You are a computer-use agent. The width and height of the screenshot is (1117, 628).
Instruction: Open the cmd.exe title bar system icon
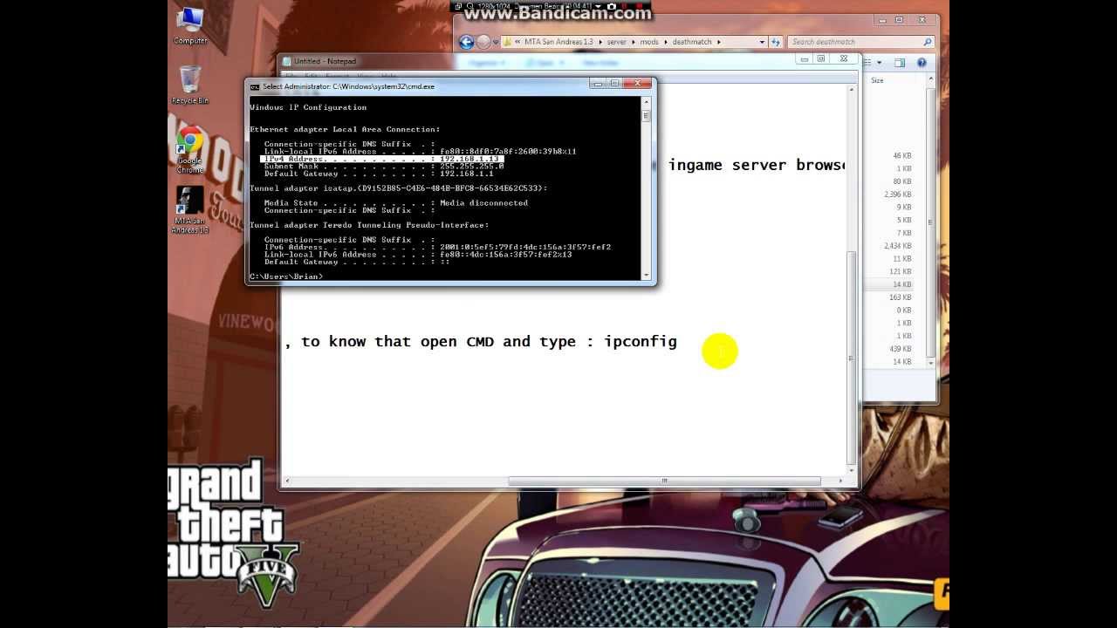(x=255, y=86)
